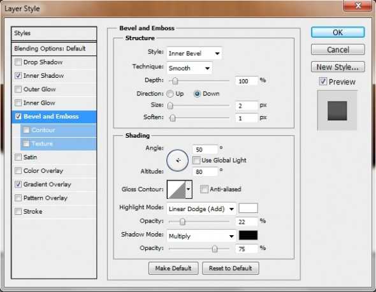Click the Make Default button

pyautogui.click(x=173, y=268)
